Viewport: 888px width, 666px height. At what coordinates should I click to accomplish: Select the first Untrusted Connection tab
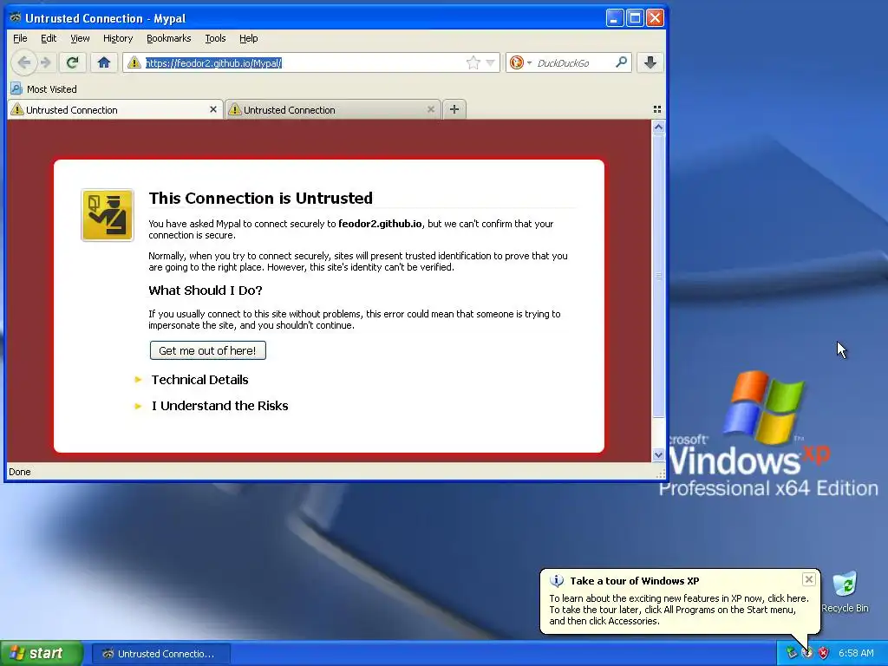click(x=115, y=110)
